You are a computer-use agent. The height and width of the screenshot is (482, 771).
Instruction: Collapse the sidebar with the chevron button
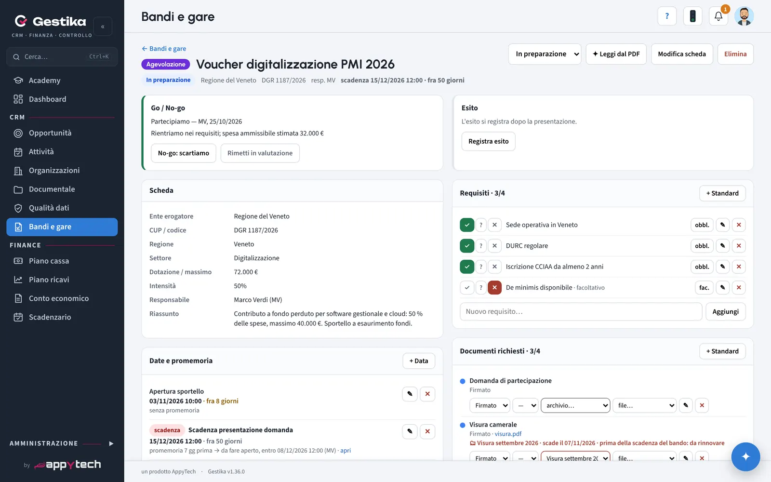coord(103,27)
